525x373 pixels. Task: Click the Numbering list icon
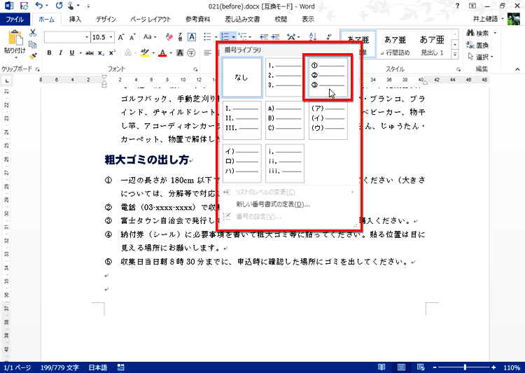225,37
